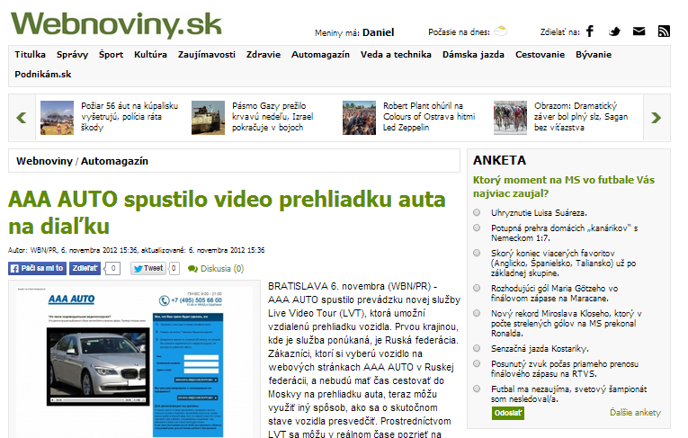
Task: Click the Diskusia speech bubble icon
Action: (x=192, y=269)
